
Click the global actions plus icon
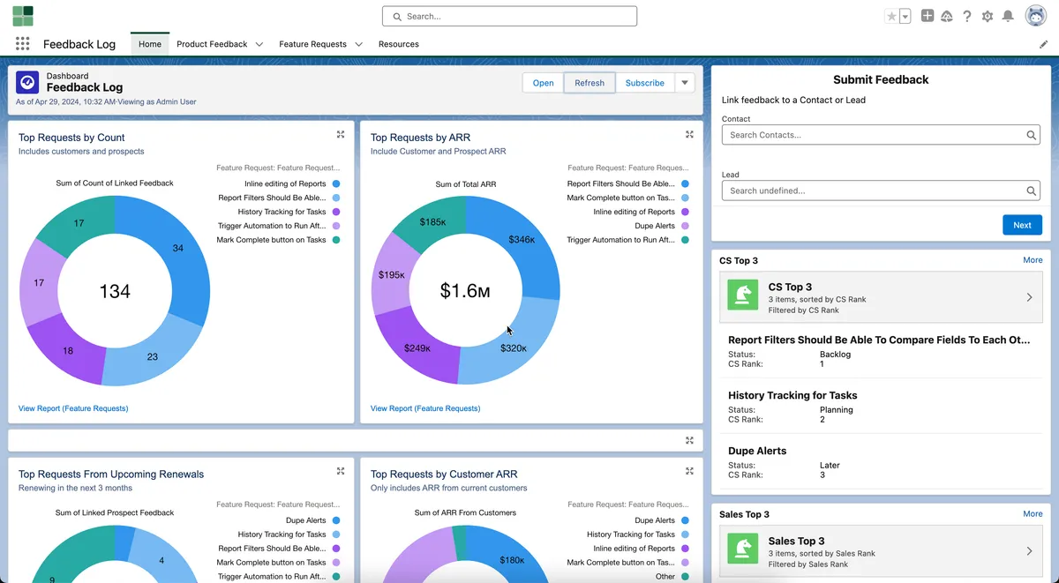(928, 16)
